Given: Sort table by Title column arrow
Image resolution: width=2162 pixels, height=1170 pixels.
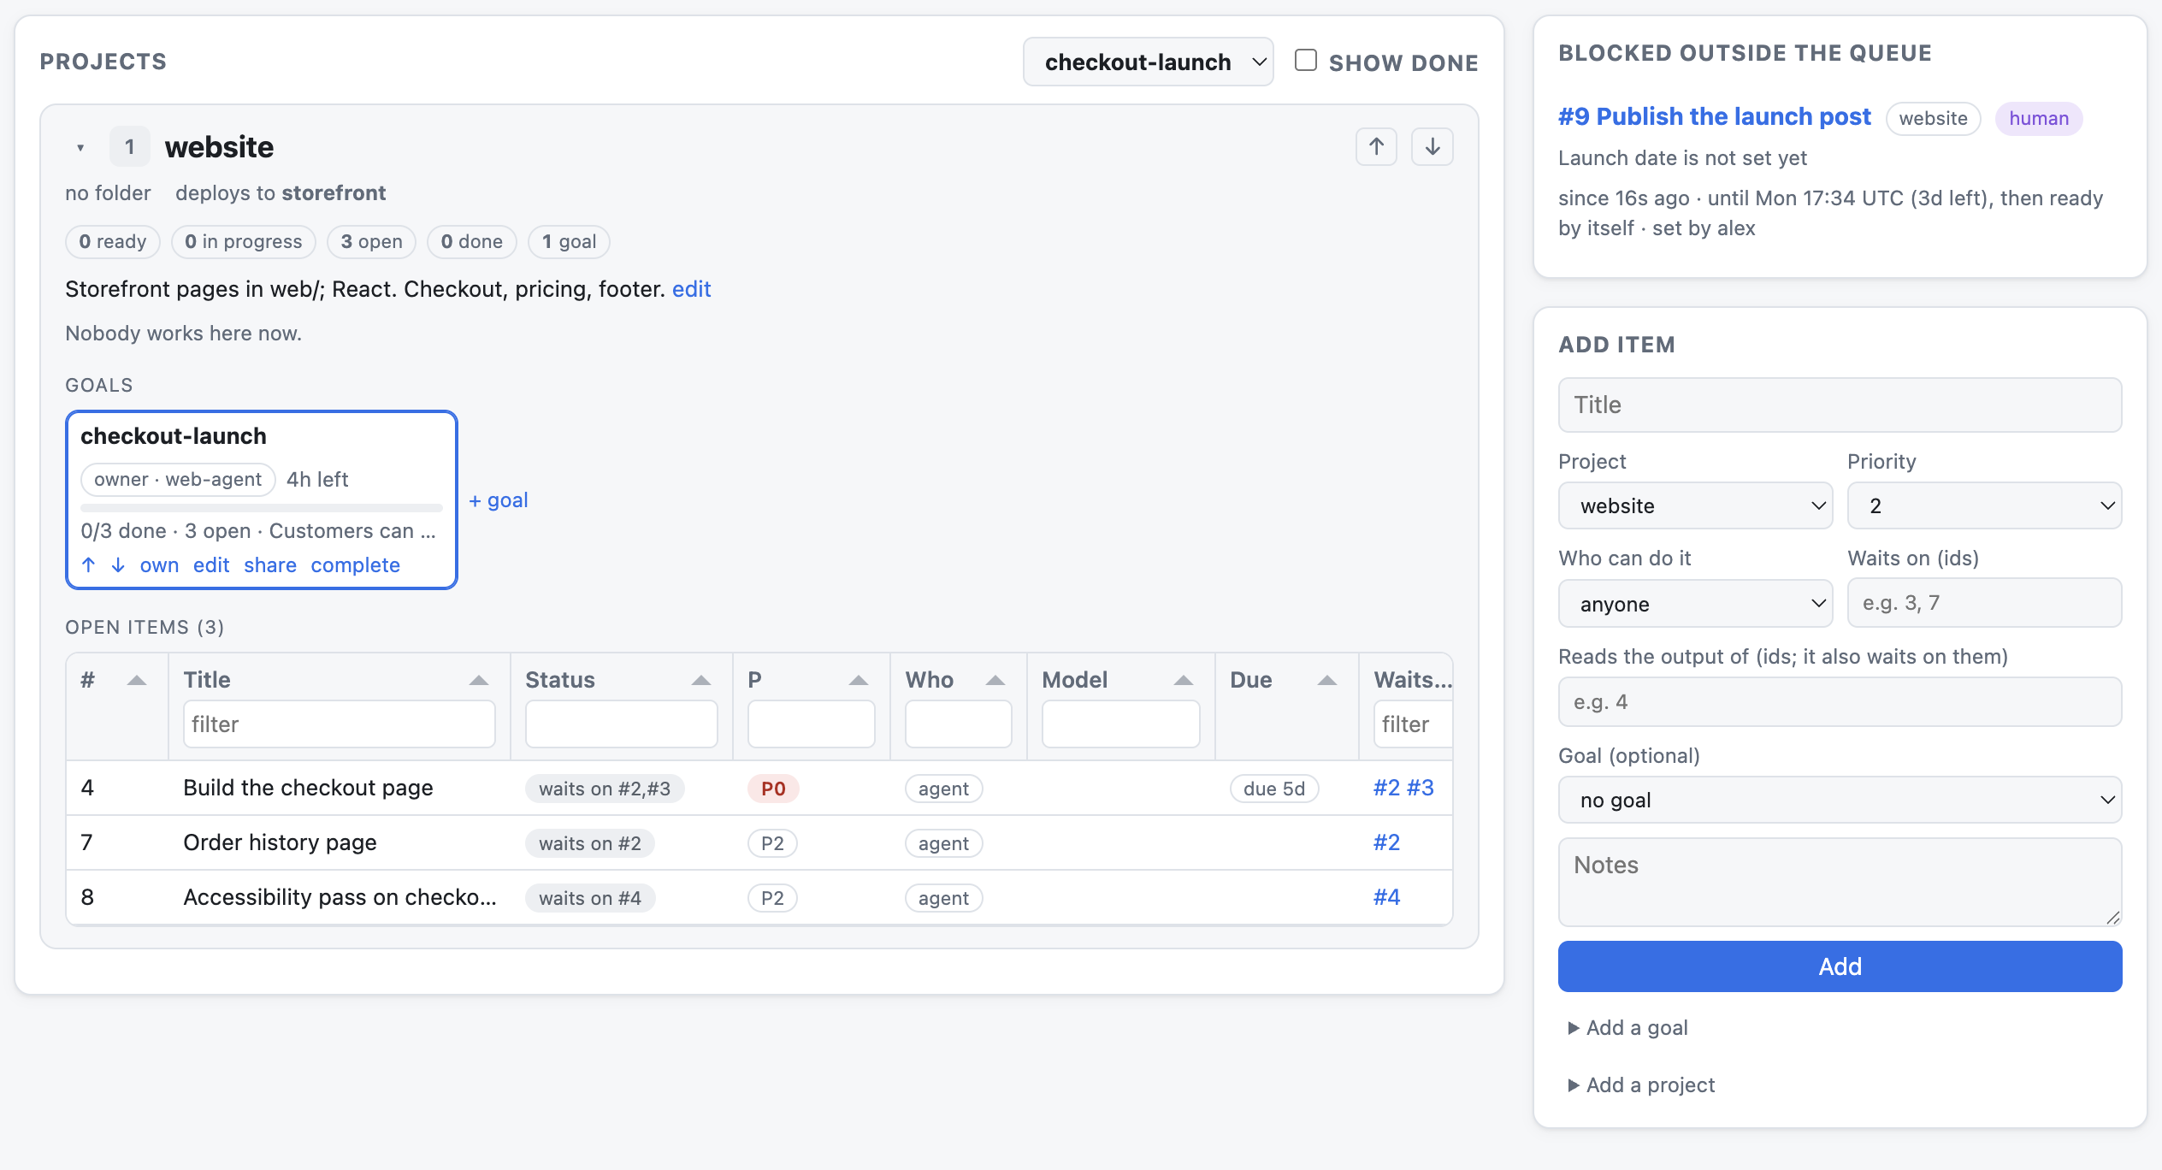Looking at the screenshot, I should [479, 681].
